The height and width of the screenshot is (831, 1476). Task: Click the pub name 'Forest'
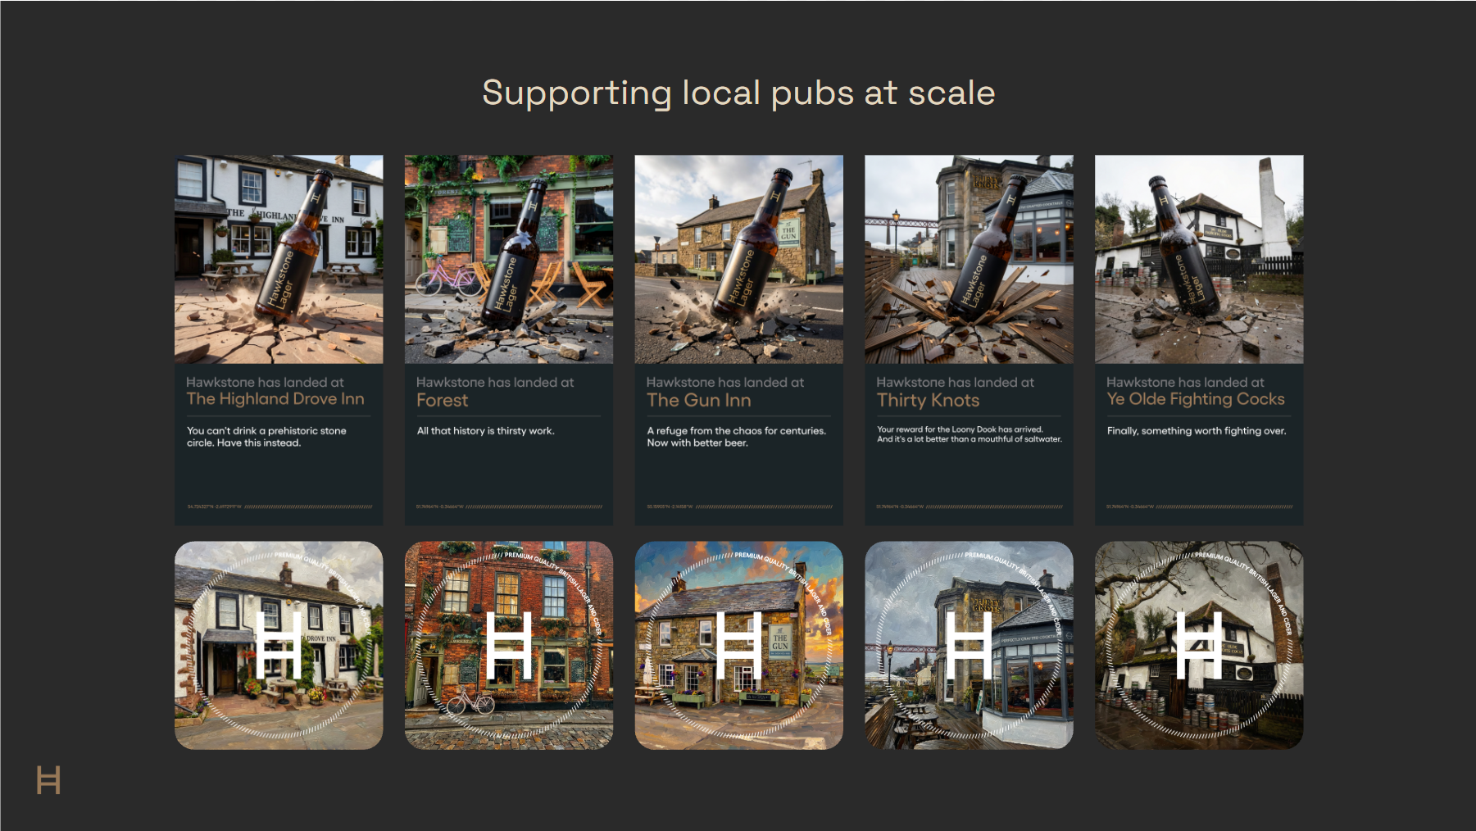pyautogui.click(x=443, y=400)
